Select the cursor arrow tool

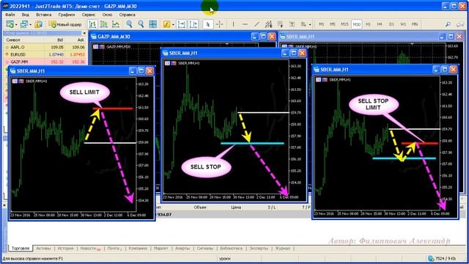point(208,24)
